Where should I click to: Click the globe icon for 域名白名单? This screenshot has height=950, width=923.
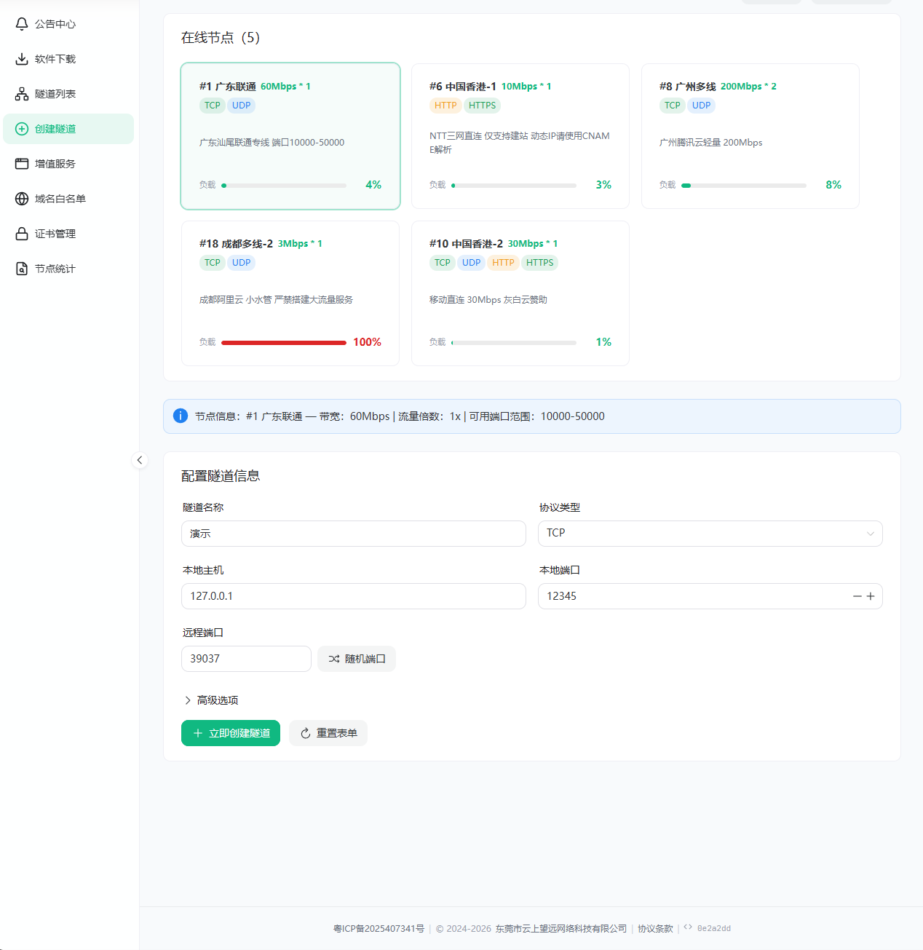point(22,199)
